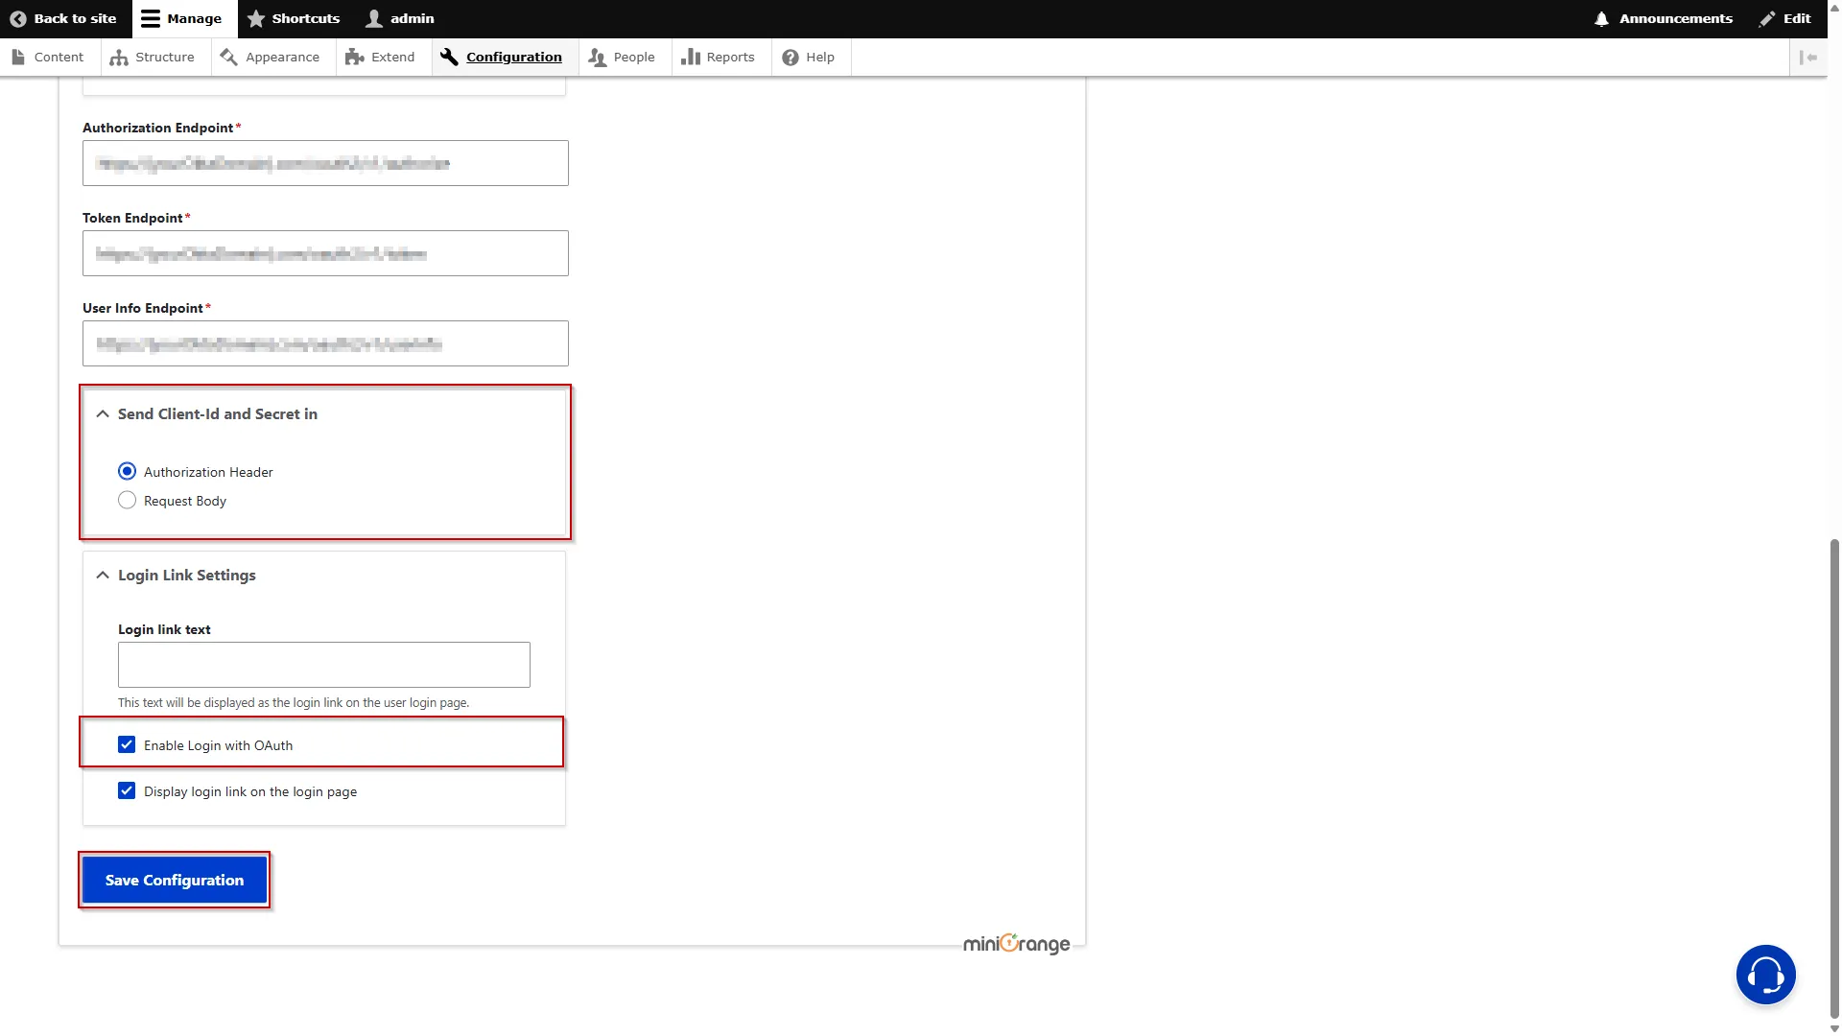Open the Help menu
The image size is (1842, 1036).
[x=808, y=57]
